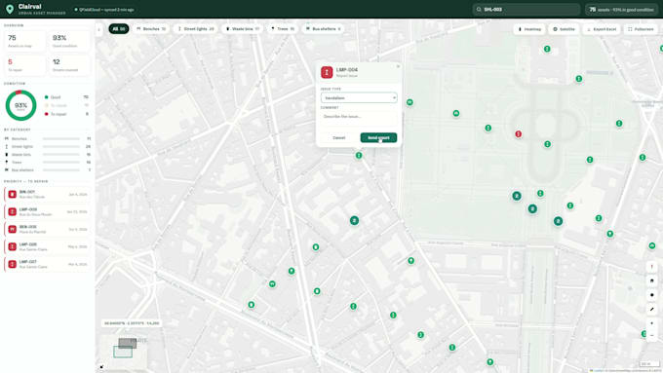Image resolution: width=663 pixels, height=373 pixels.
Task: Toggle the red To repair legend entry
Action: coord(66,114)
